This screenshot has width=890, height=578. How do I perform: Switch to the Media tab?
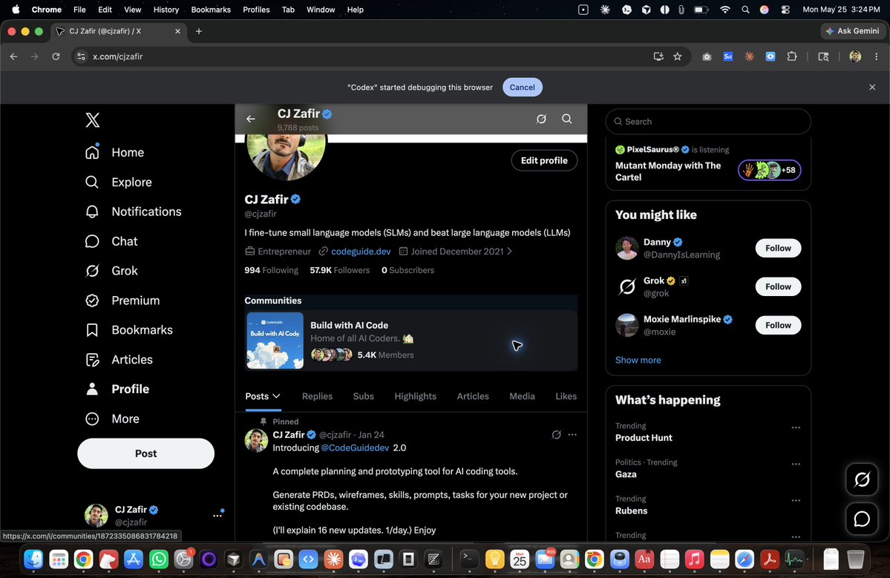[522, 396]
